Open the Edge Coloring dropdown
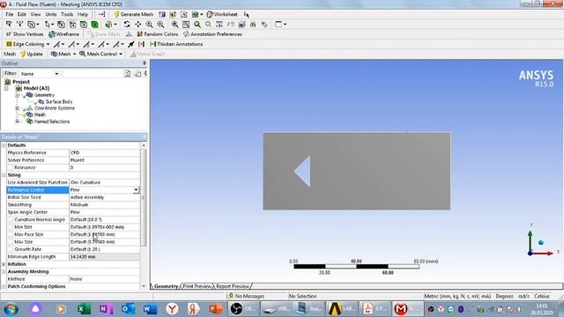Viewport: 564px width, 317px height. pyautogui.click(x=48, y=44)
